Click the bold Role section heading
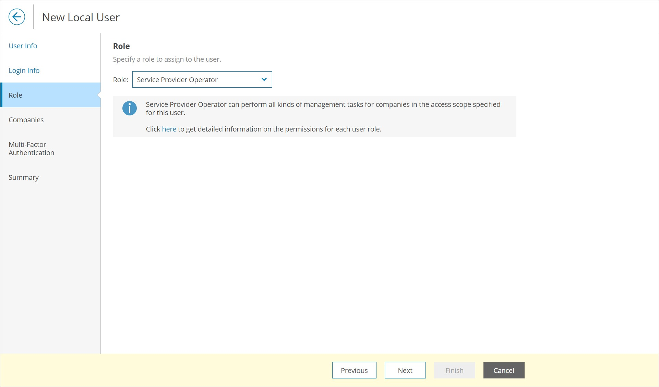 121,46
